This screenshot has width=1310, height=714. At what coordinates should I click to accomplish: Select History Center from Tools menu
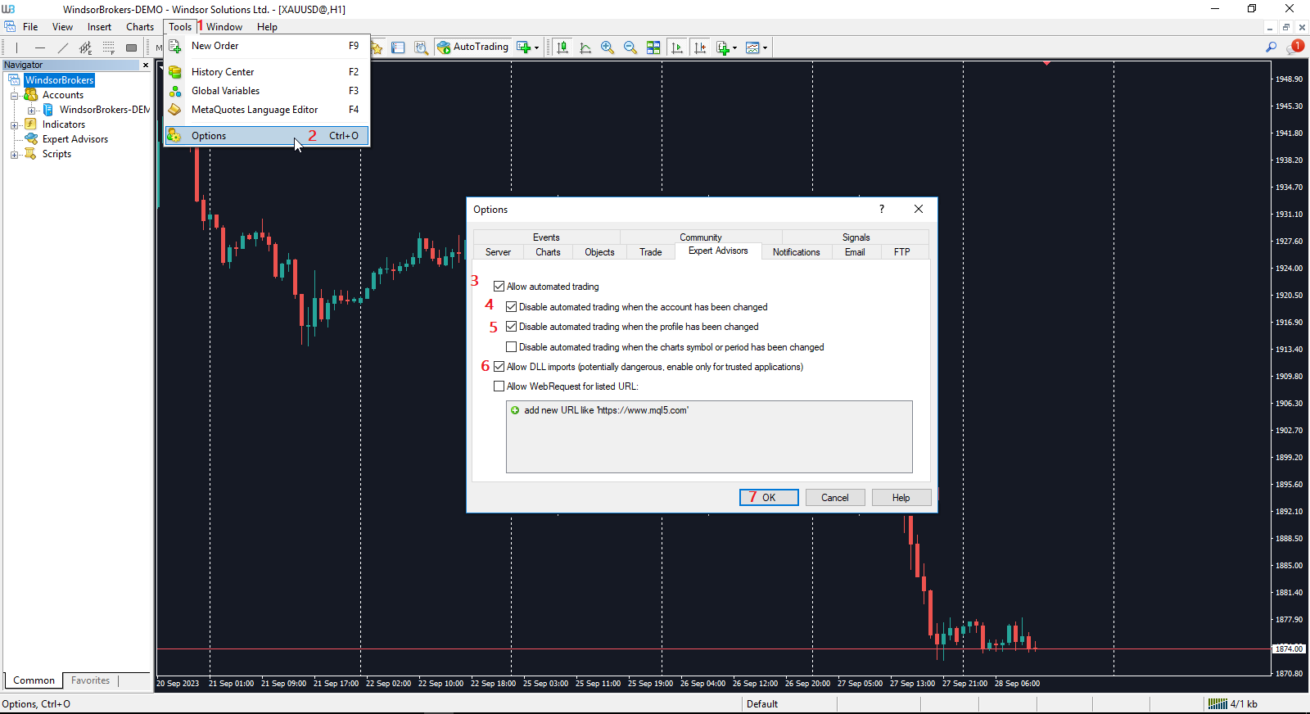[x=266, y=72]
